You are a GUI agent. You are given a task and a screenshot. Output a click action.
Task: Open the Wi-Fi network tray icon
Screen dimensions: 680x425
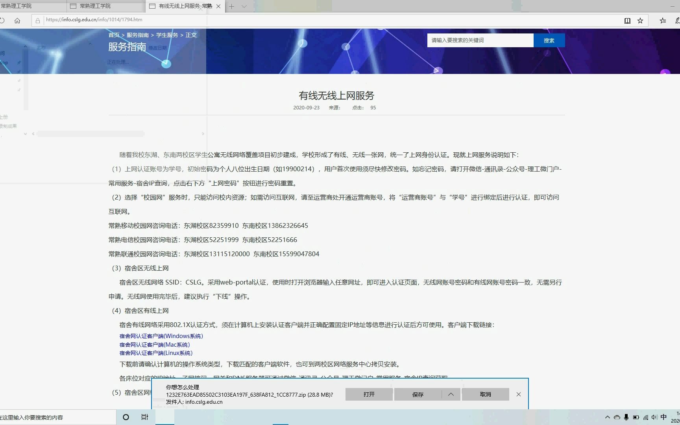tap(646, 417)
